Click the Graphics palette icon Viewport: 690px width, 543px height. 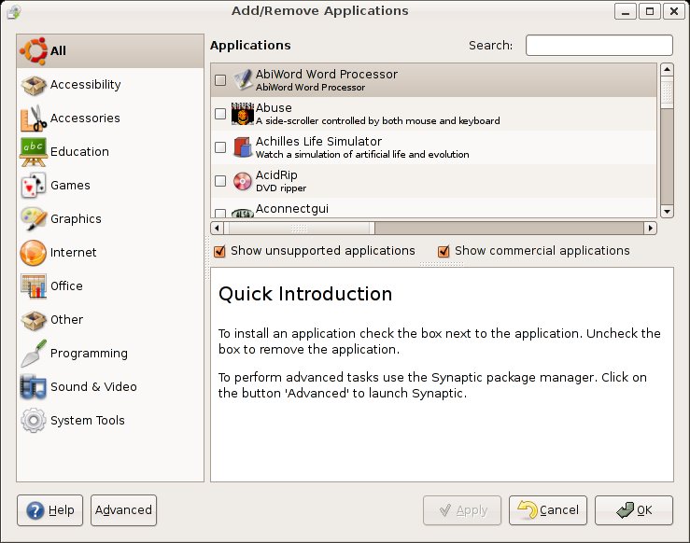click(x=33, y=219)
